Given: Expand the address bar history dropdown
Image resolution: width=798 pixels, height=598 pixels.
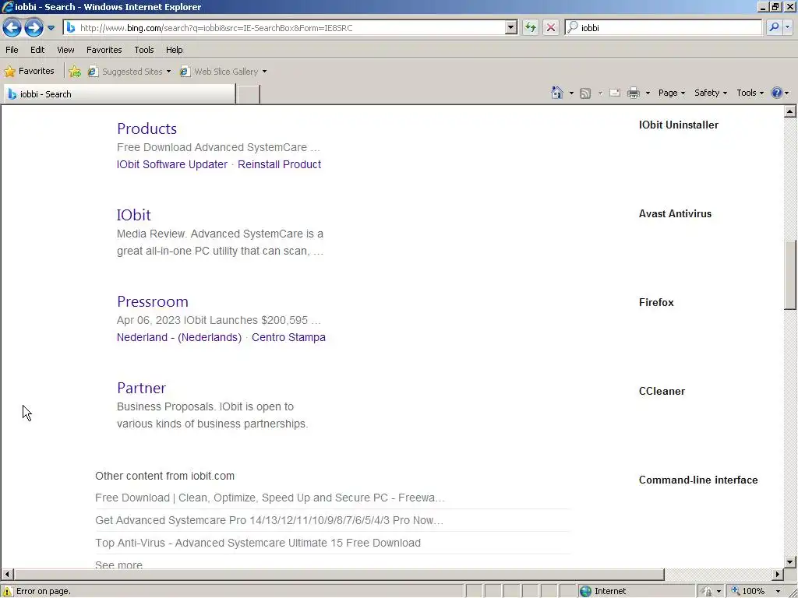Looking at the screenshot, I should pyautogui.click(x=511, y=28).
